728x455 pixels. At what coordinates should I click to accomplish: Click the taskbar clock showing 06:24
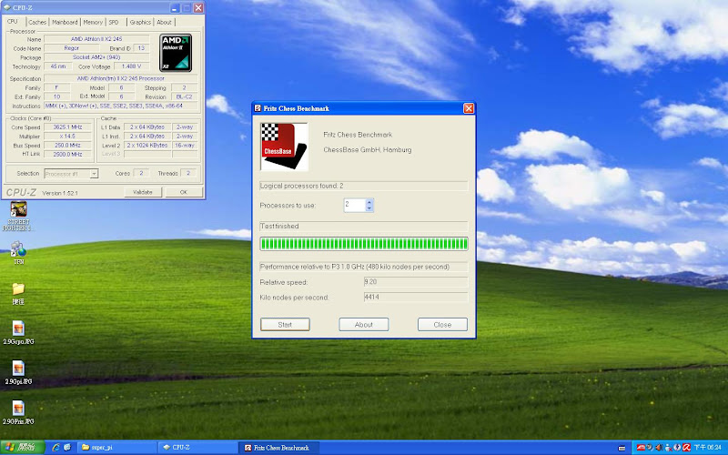(708, 448)
